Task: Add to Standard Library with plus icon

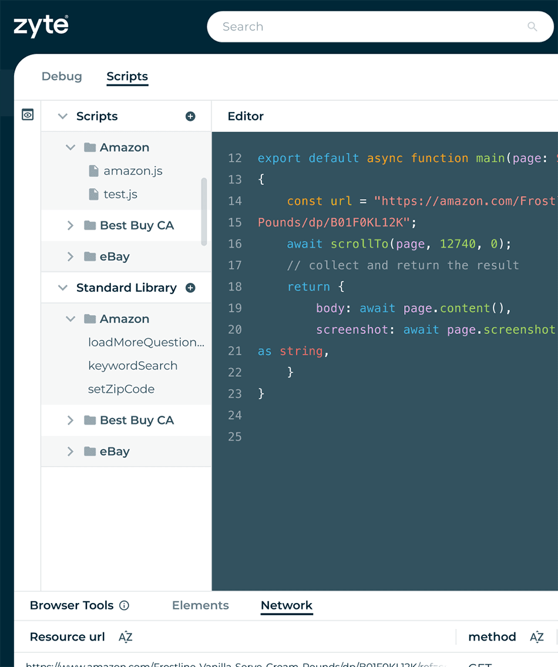Action: tap(190, 288)
